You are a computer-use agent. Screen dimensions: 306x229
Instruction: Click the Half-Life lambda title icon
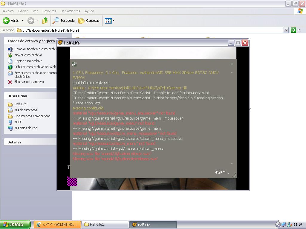tap(60, 43)
